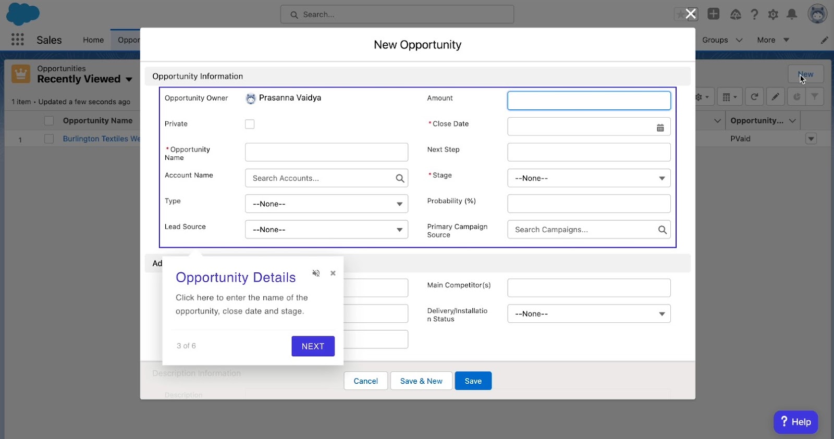The height and width of the screenshot is (439, 834).
Task: Click the global Search box
Action: click(397, 15)
